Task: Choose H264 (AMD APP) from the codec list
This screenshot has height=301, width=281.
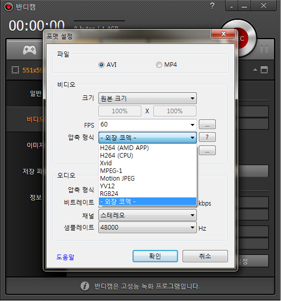Action: (x=147, y=148)
